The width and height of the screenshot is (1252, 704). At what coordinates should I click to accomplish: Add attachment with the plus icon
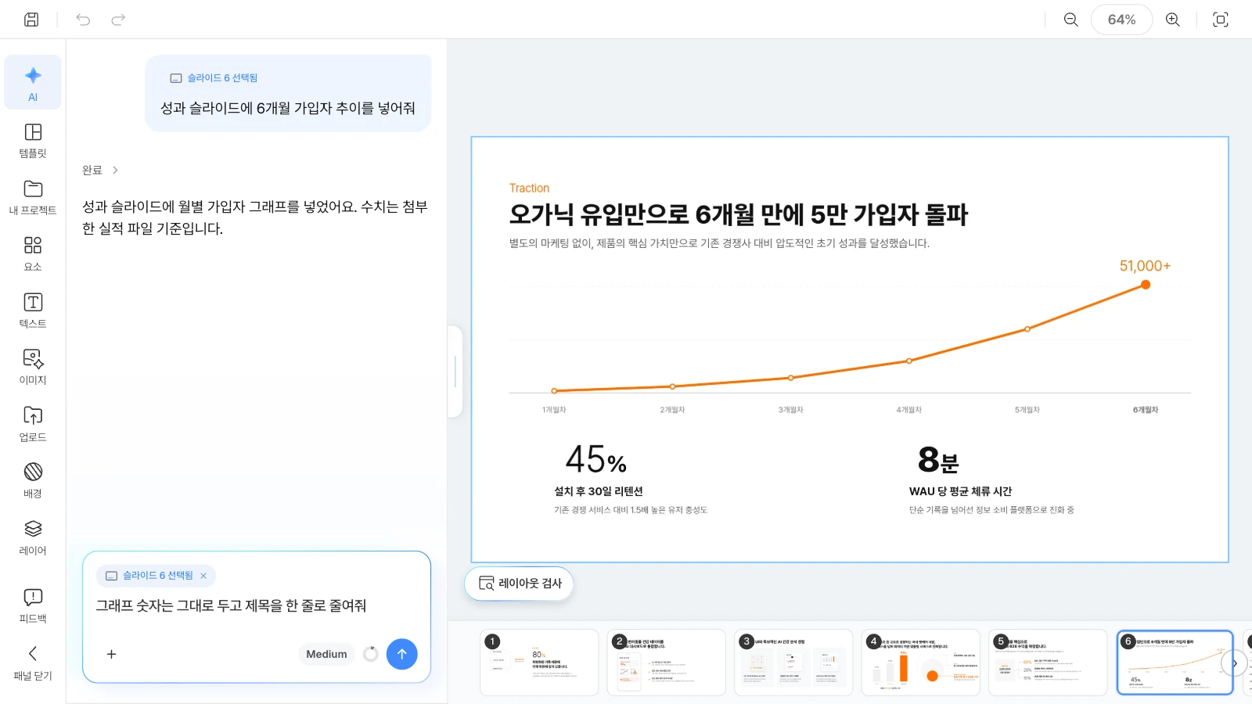pyautogui.click(x=111, y=654)
